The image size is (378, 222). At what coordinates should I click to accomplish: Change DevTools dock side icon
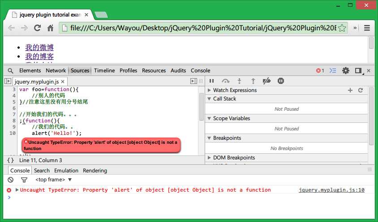358,71
